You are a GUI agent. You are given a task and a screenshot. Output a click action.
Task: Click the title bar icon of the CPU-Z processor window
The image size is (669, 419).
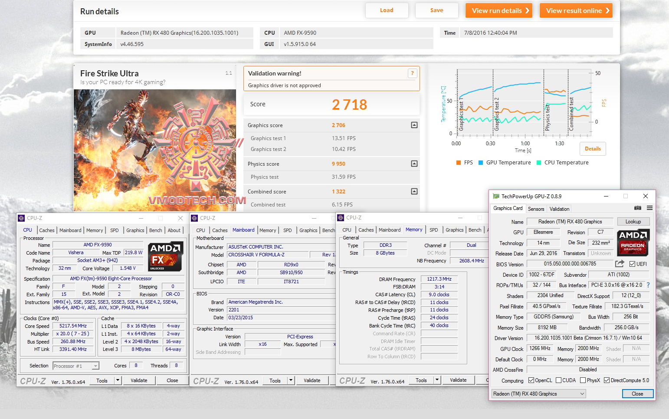point(22,218)
